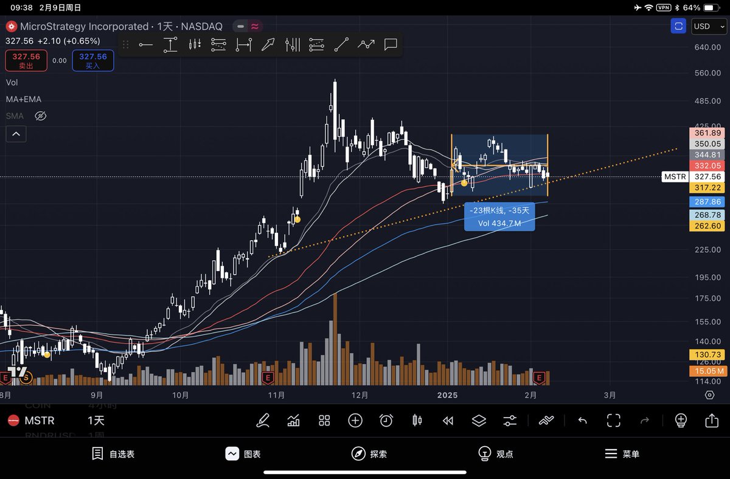Screen dimensions: 730x479
Task: Open the MSTR symbol search
Action: click(40, 421)
